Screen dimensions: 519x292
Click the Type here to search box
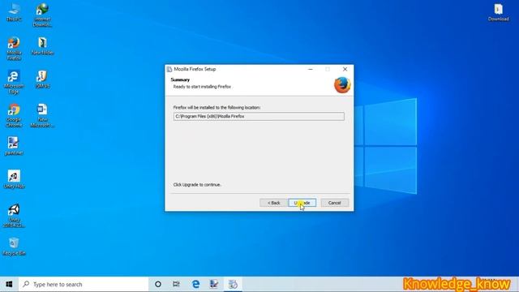coord(84,285)
